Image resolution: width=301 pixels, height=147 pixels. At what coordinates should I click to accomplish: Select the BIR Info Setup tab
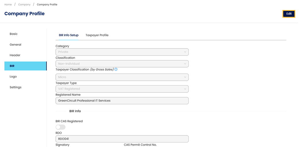[69, 35]
